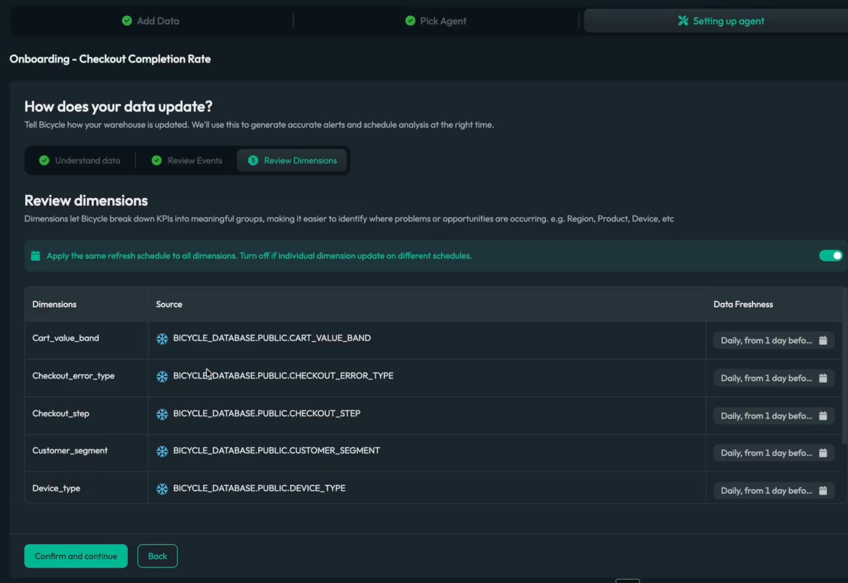The width and height of the screenshot is (848, 583).
Task: Open Data Freshness dropdown for Checkout_step
Action: click(x=774, y=415)
